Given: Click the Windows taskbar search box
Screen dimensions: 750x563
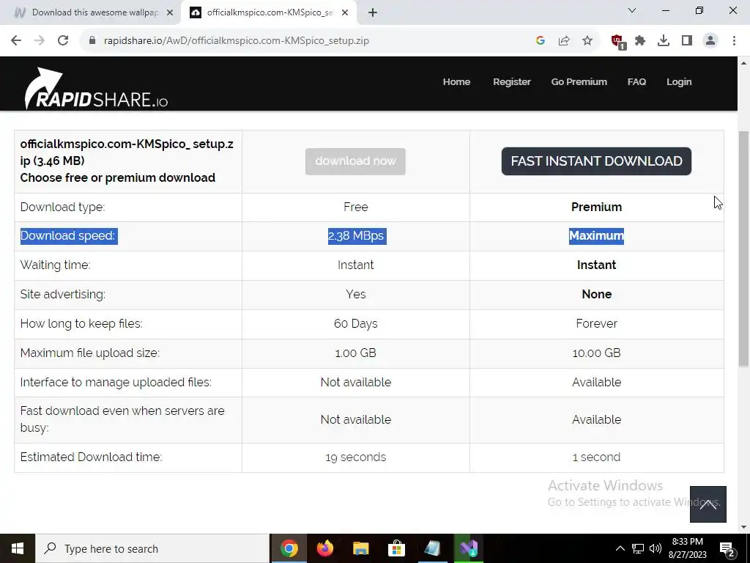Looking at the screenshot, I should point(152,548).
